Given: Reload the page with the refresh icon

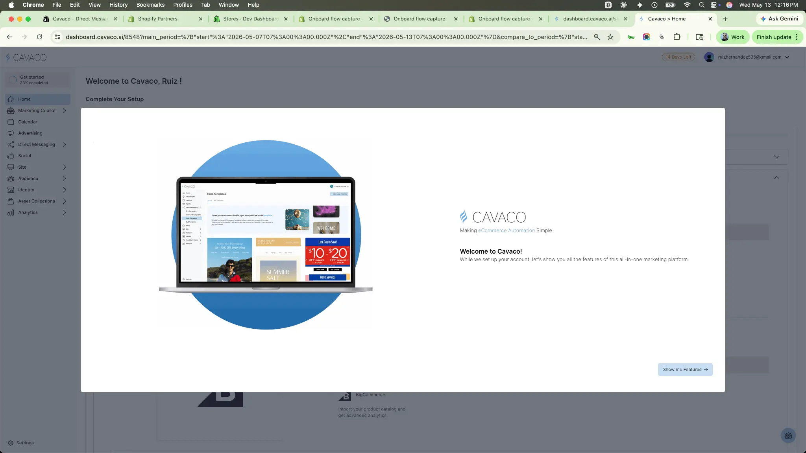Looking at the screenshot, I should pos(39,37).
